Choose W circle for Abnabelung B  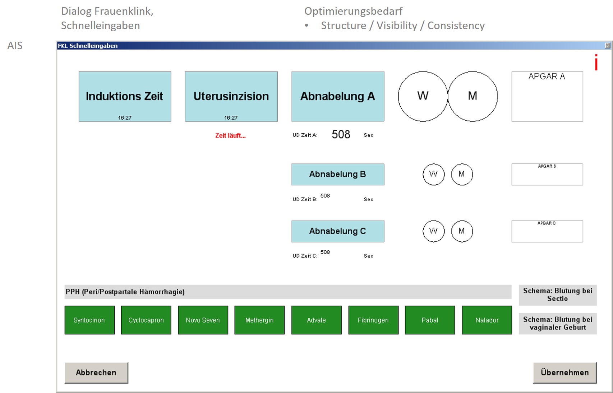tap(433, 174)
